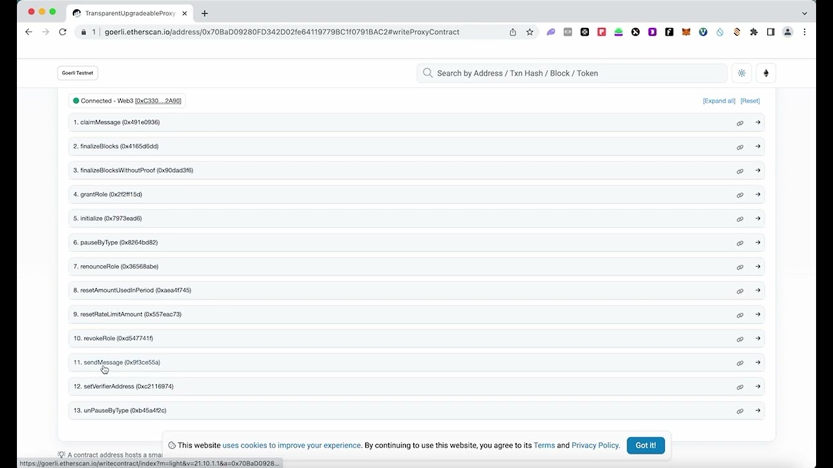This screenshot has height=468, width=833.
Task: Open the tab search dropdown chevron
Action: [x=805, y=13]
